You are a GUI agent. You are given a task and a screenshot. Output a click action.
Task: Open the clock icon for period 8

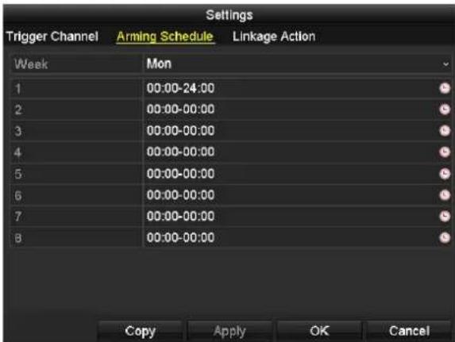pos(444,238)
